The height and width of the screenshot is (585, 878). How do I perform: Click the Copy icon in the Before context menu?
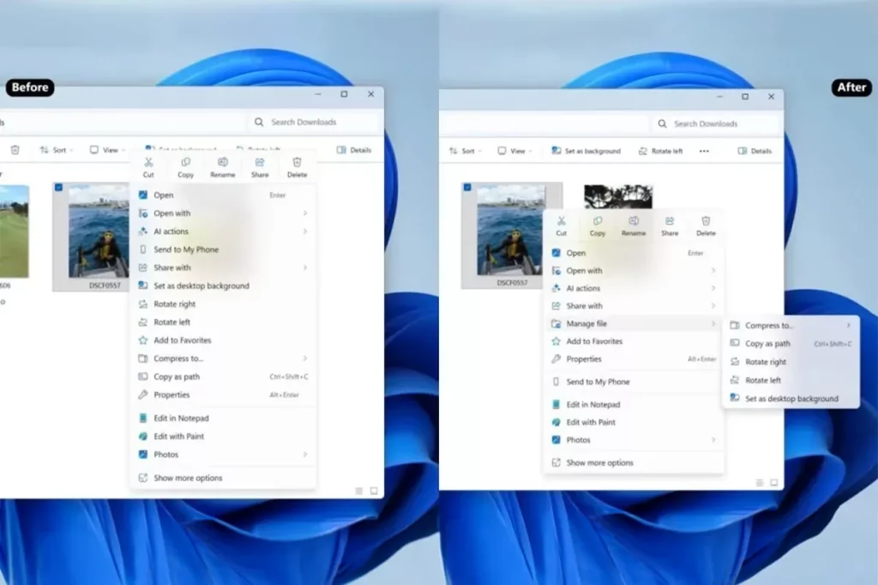point(185,163)
